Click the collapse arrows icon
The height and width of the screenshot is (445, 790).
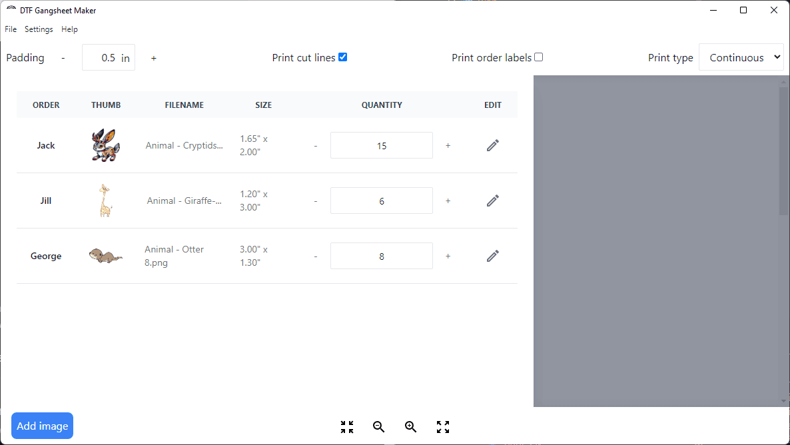point(347,427)
